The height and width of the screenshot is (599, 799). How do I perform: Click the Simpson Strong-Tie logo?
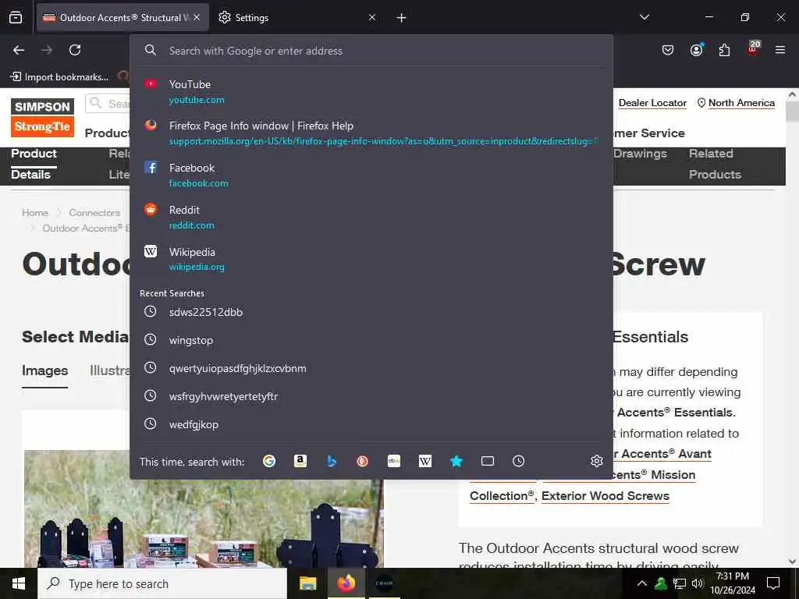(42, 118)
